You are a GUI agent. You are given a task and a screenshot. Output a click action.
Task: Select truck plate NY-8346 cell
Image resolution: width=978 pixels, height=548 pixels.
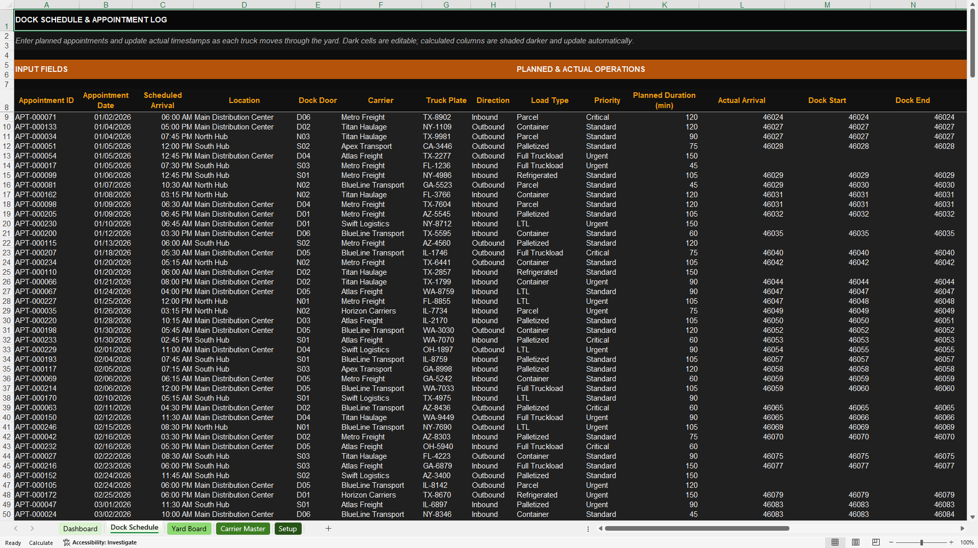click(446, 514)
